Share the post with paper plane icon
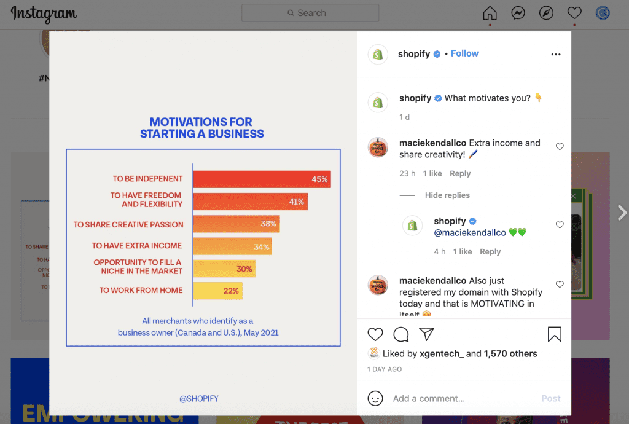 (426, 334)
